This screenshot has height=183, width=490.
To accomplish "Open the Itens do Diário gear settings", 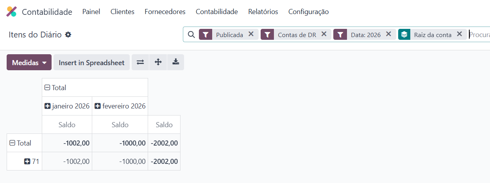I will pyautogui.click(x=68, y=35).
